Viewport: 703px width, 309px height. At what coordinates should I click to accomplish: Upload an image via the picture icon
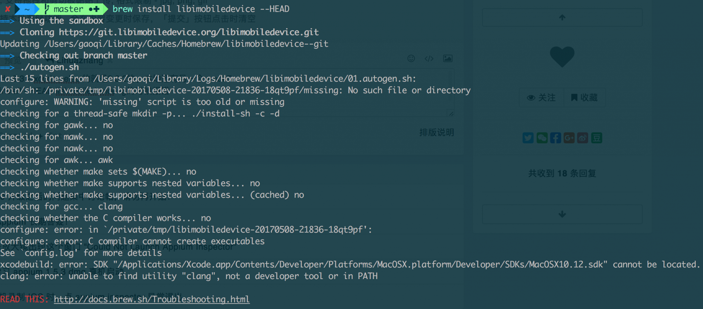coord(448,59)
